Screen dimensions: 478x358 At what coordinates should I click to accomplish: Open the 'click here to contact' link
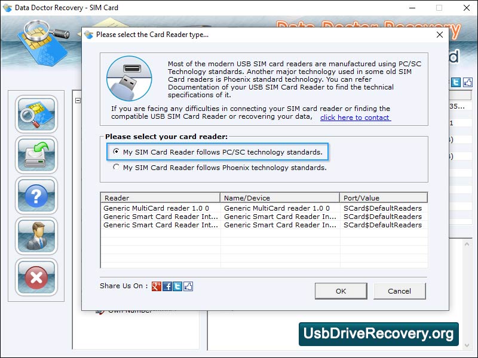coord(355,118)
